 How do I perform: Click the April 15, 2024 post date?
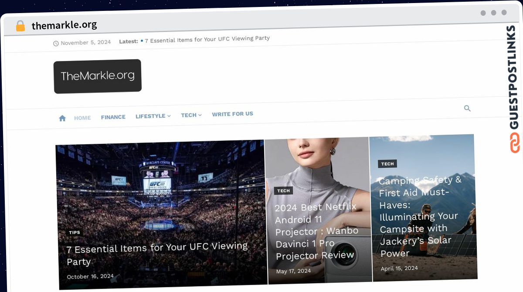tap(399, 268)
